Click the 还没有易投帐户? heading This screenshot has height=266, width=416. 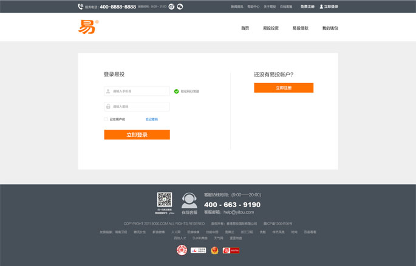(274, 75)
